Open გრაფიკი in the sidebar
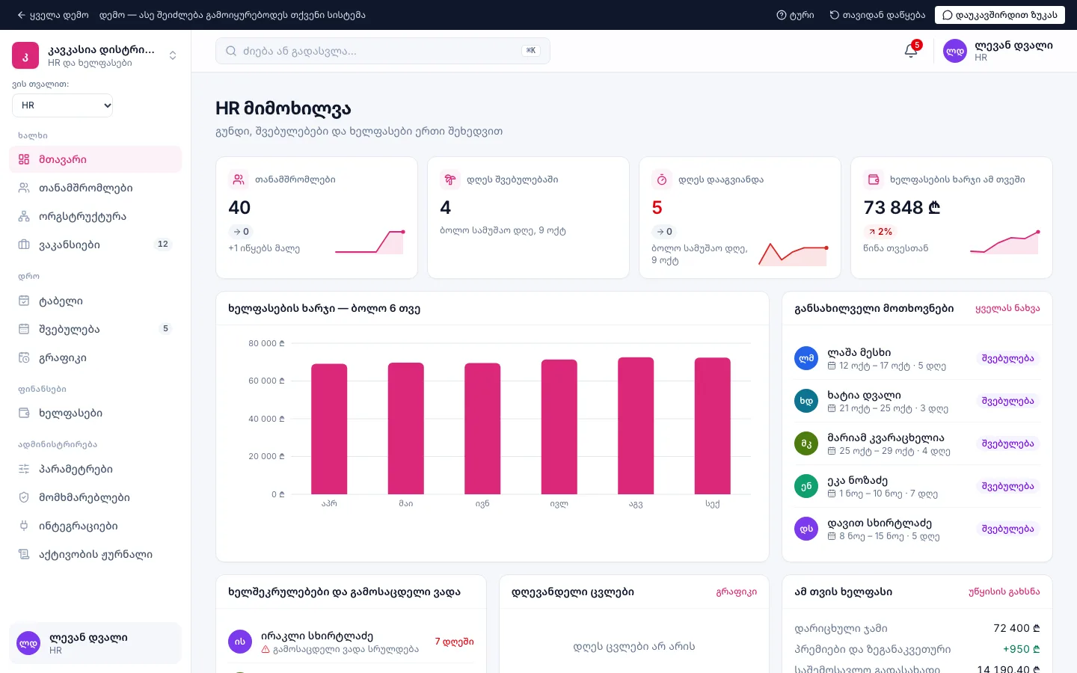The height and width of the screenshot is (673, 1077). tap(95, 357)
